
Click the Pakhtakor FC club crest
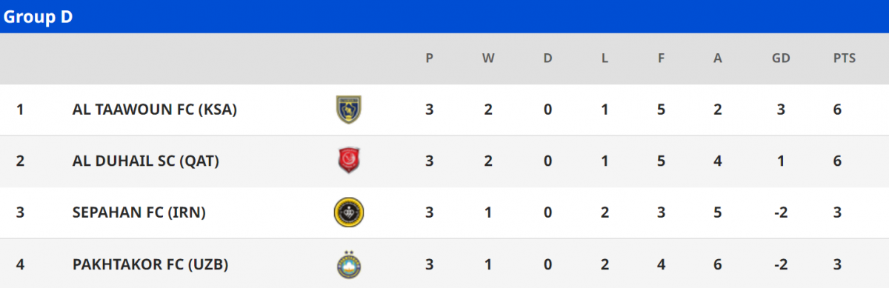(x=349, y=264)
